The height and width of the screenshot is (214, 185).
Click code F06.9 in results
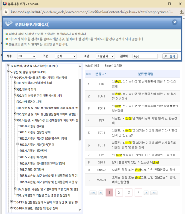pyautogui.click(x=102, y=109)
